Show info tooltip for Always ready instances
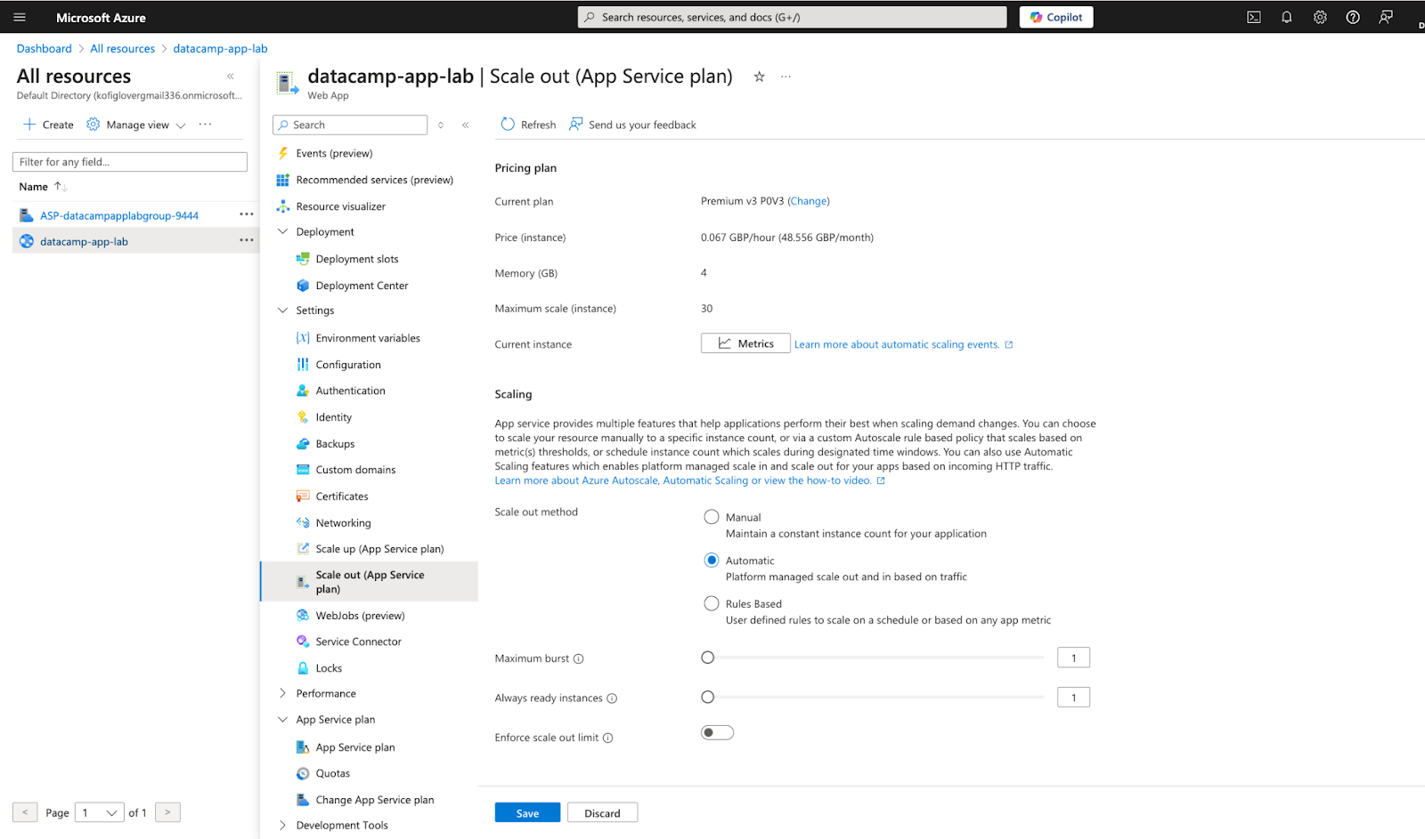This screenshot has height=839, width=1425. 612,698
